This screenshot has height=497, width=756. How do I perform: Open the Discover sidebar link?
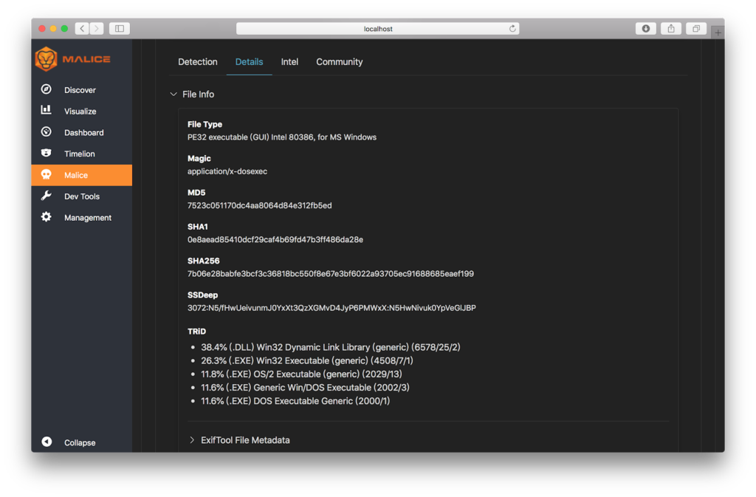(x=81, y=89)
